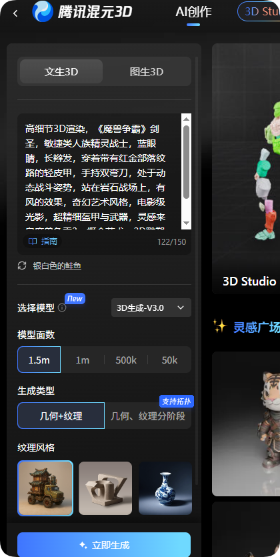Click the 灵感广场 heading
This screenshot has height=557, width=280.
(256, 327)
